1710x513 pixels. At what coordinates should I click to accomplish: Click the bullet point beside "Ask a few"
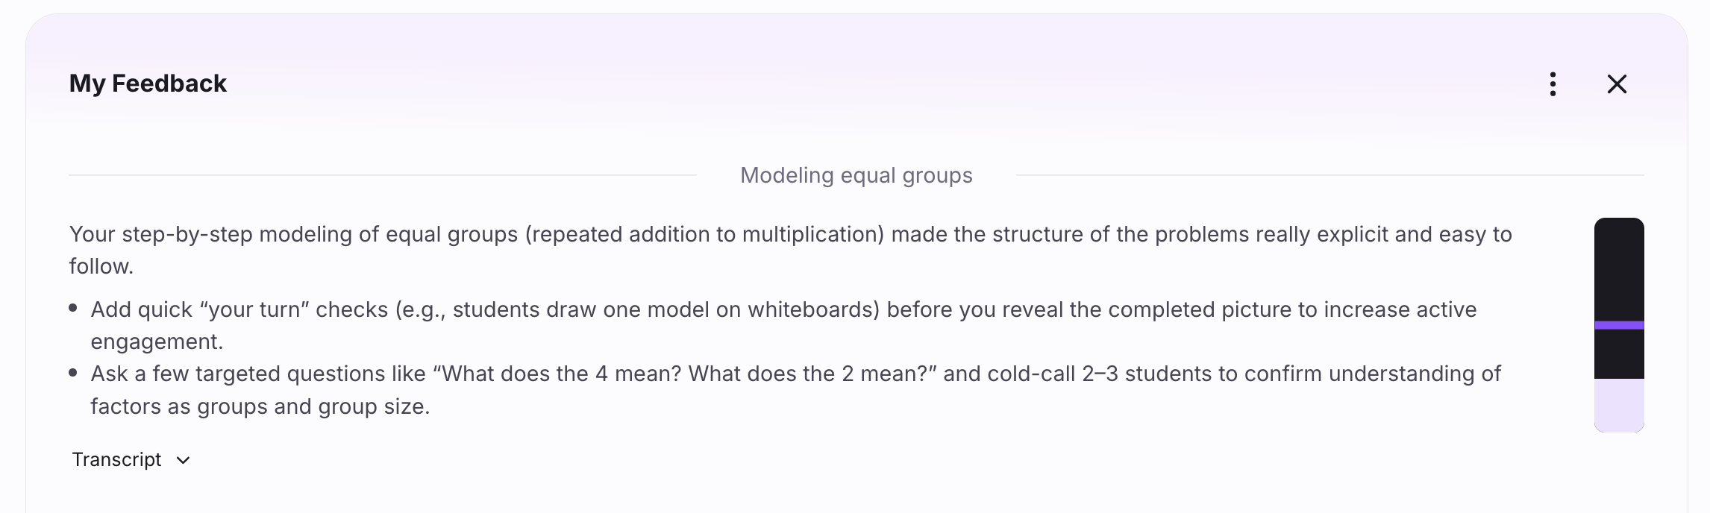pos(73,373)
